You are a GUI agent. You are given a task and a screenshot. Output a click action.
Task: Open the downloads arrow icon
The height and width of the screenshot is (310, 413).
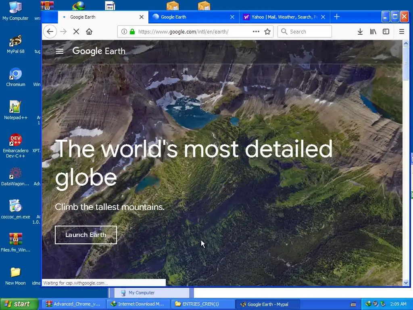point(360,31)
